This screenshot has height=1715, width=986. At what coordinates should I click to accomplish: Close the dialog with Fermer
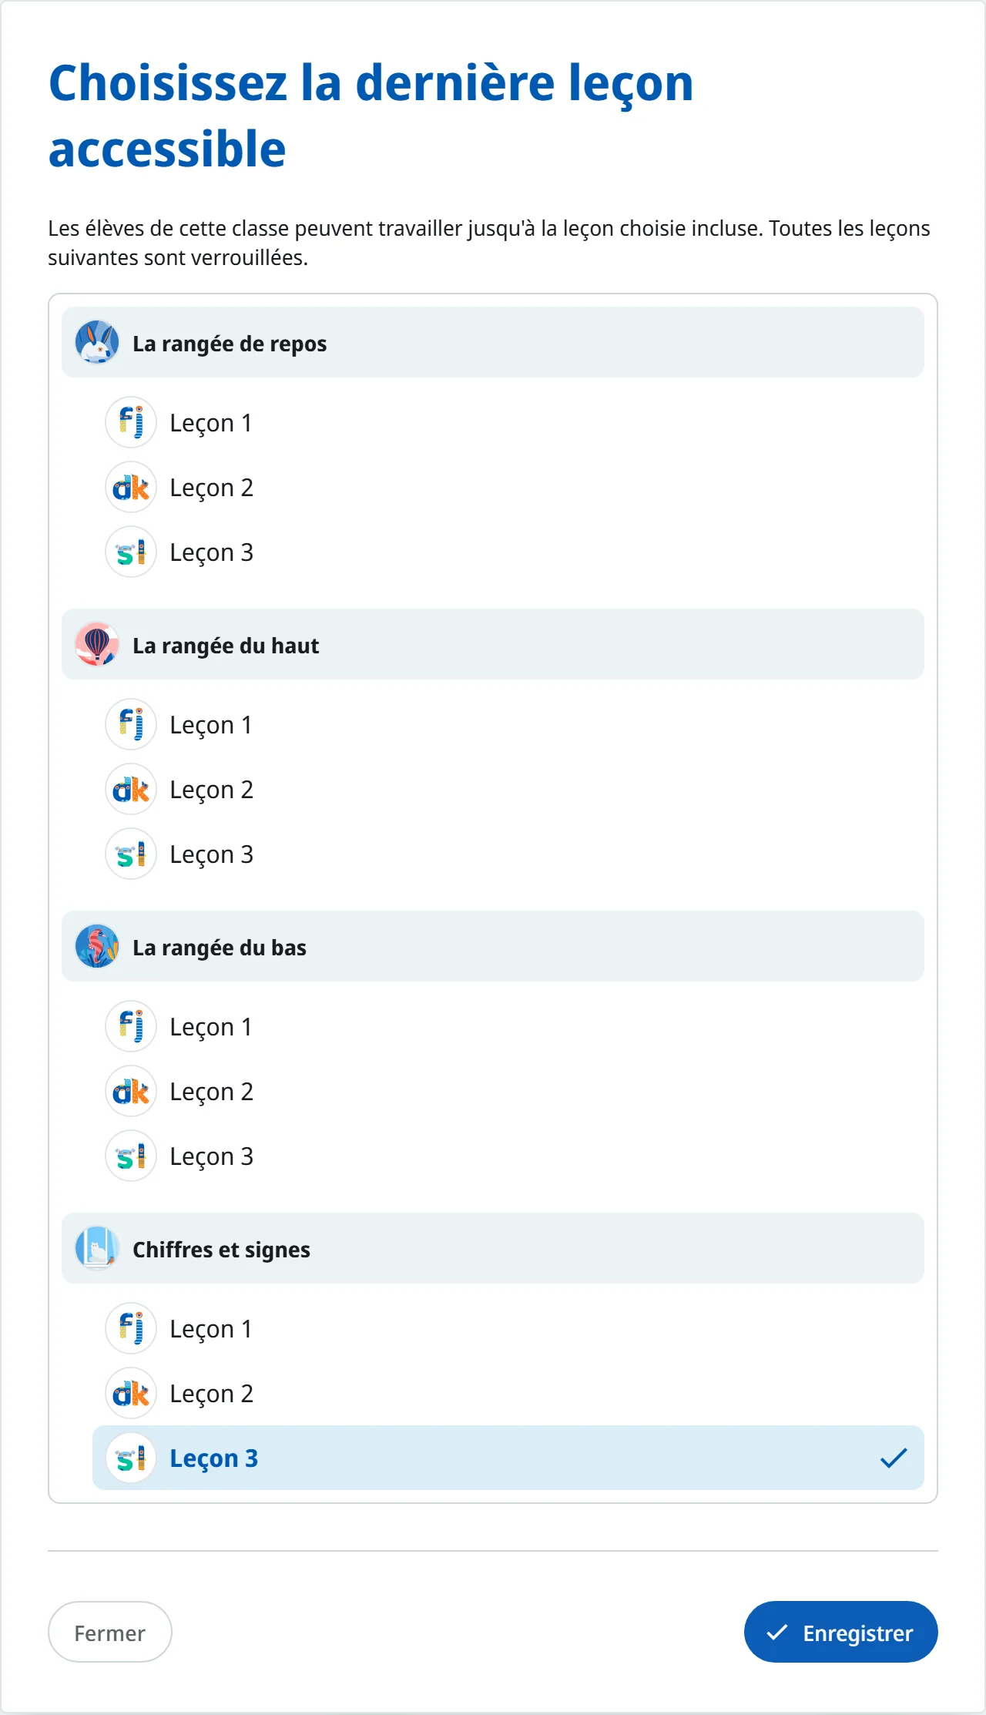click(110, 1632)
